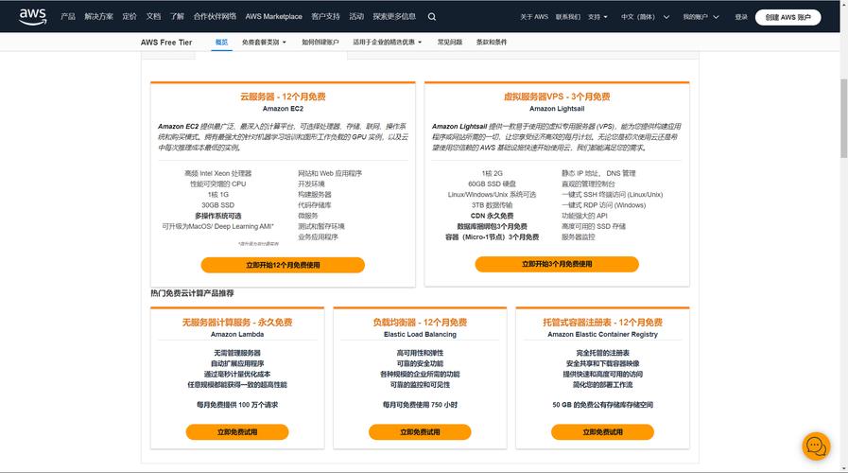This screenshot has width=848, height=473.
Task: Click the Amazon EC2 subtitle text
Action: tap(283, 109)
